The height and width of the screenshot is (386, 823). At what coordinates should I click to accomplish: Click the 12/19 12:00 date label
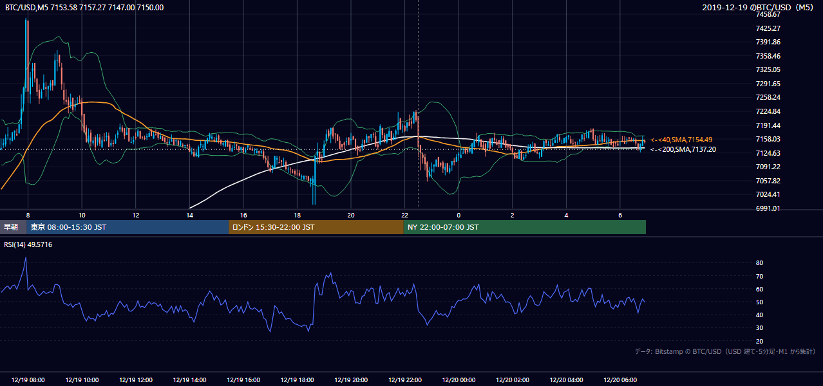coord(136,380)
